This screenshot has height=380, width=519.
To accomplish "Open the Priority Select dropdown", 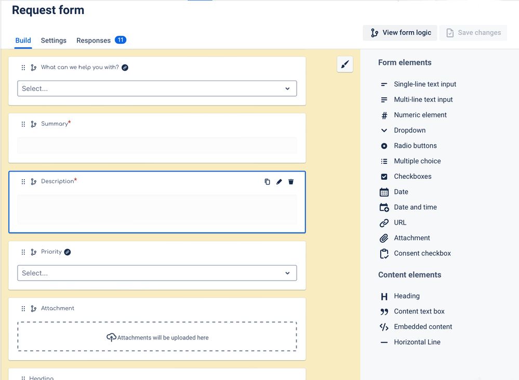I will tap(157, 273).
